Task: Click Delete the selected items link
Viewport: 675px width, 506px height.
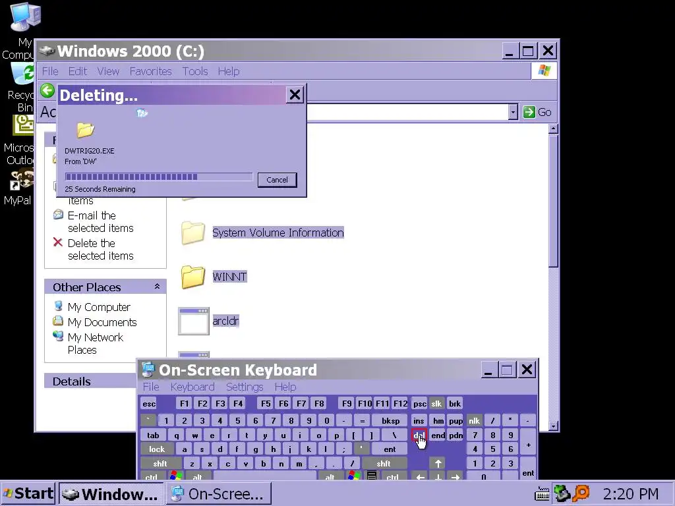Action: coord(100,250)
